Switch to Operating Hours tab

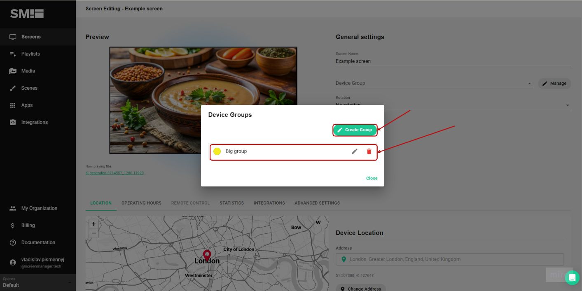(141, 203)
